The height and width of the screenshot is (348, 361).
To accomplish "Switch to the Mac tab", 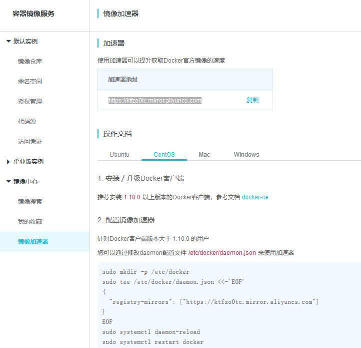I will [x=204, y=155].
